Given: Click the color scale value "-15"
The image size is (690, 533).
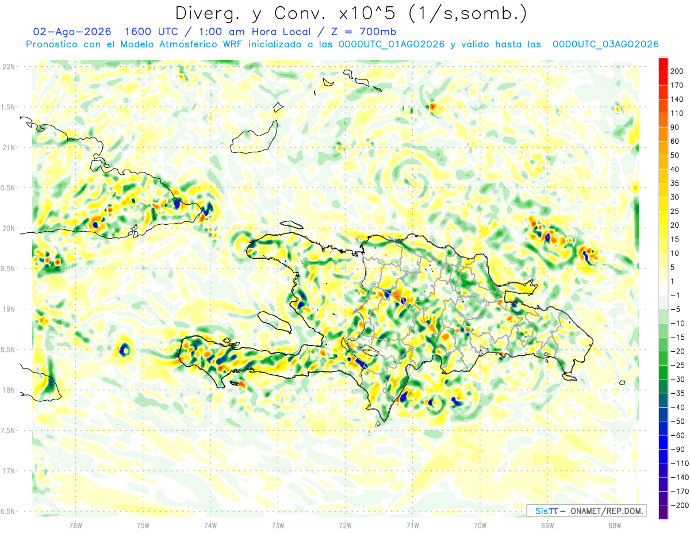Looking at the screenshot, I should pyautogui.click(x=677, y=337).
